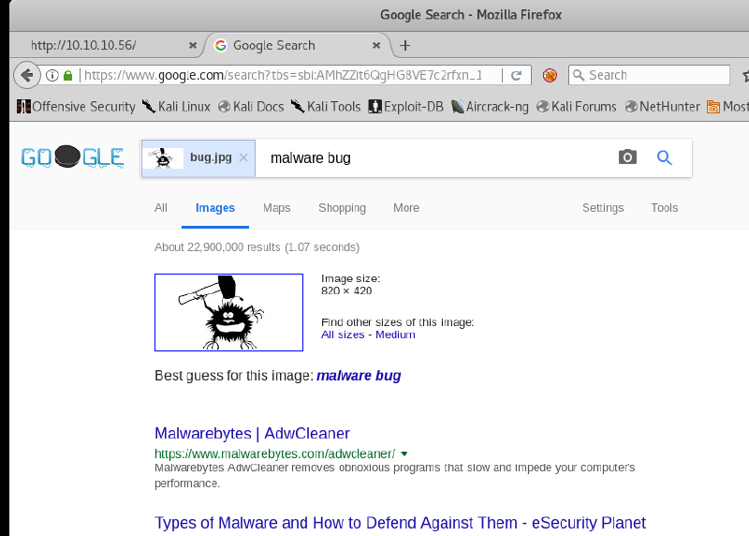Click the Google doodle logo
This screenshot has width=749, height=536.
73,157
